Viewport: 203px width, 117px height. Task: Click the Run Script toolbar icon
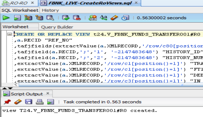pyautogui.click(x=17, y=18)
